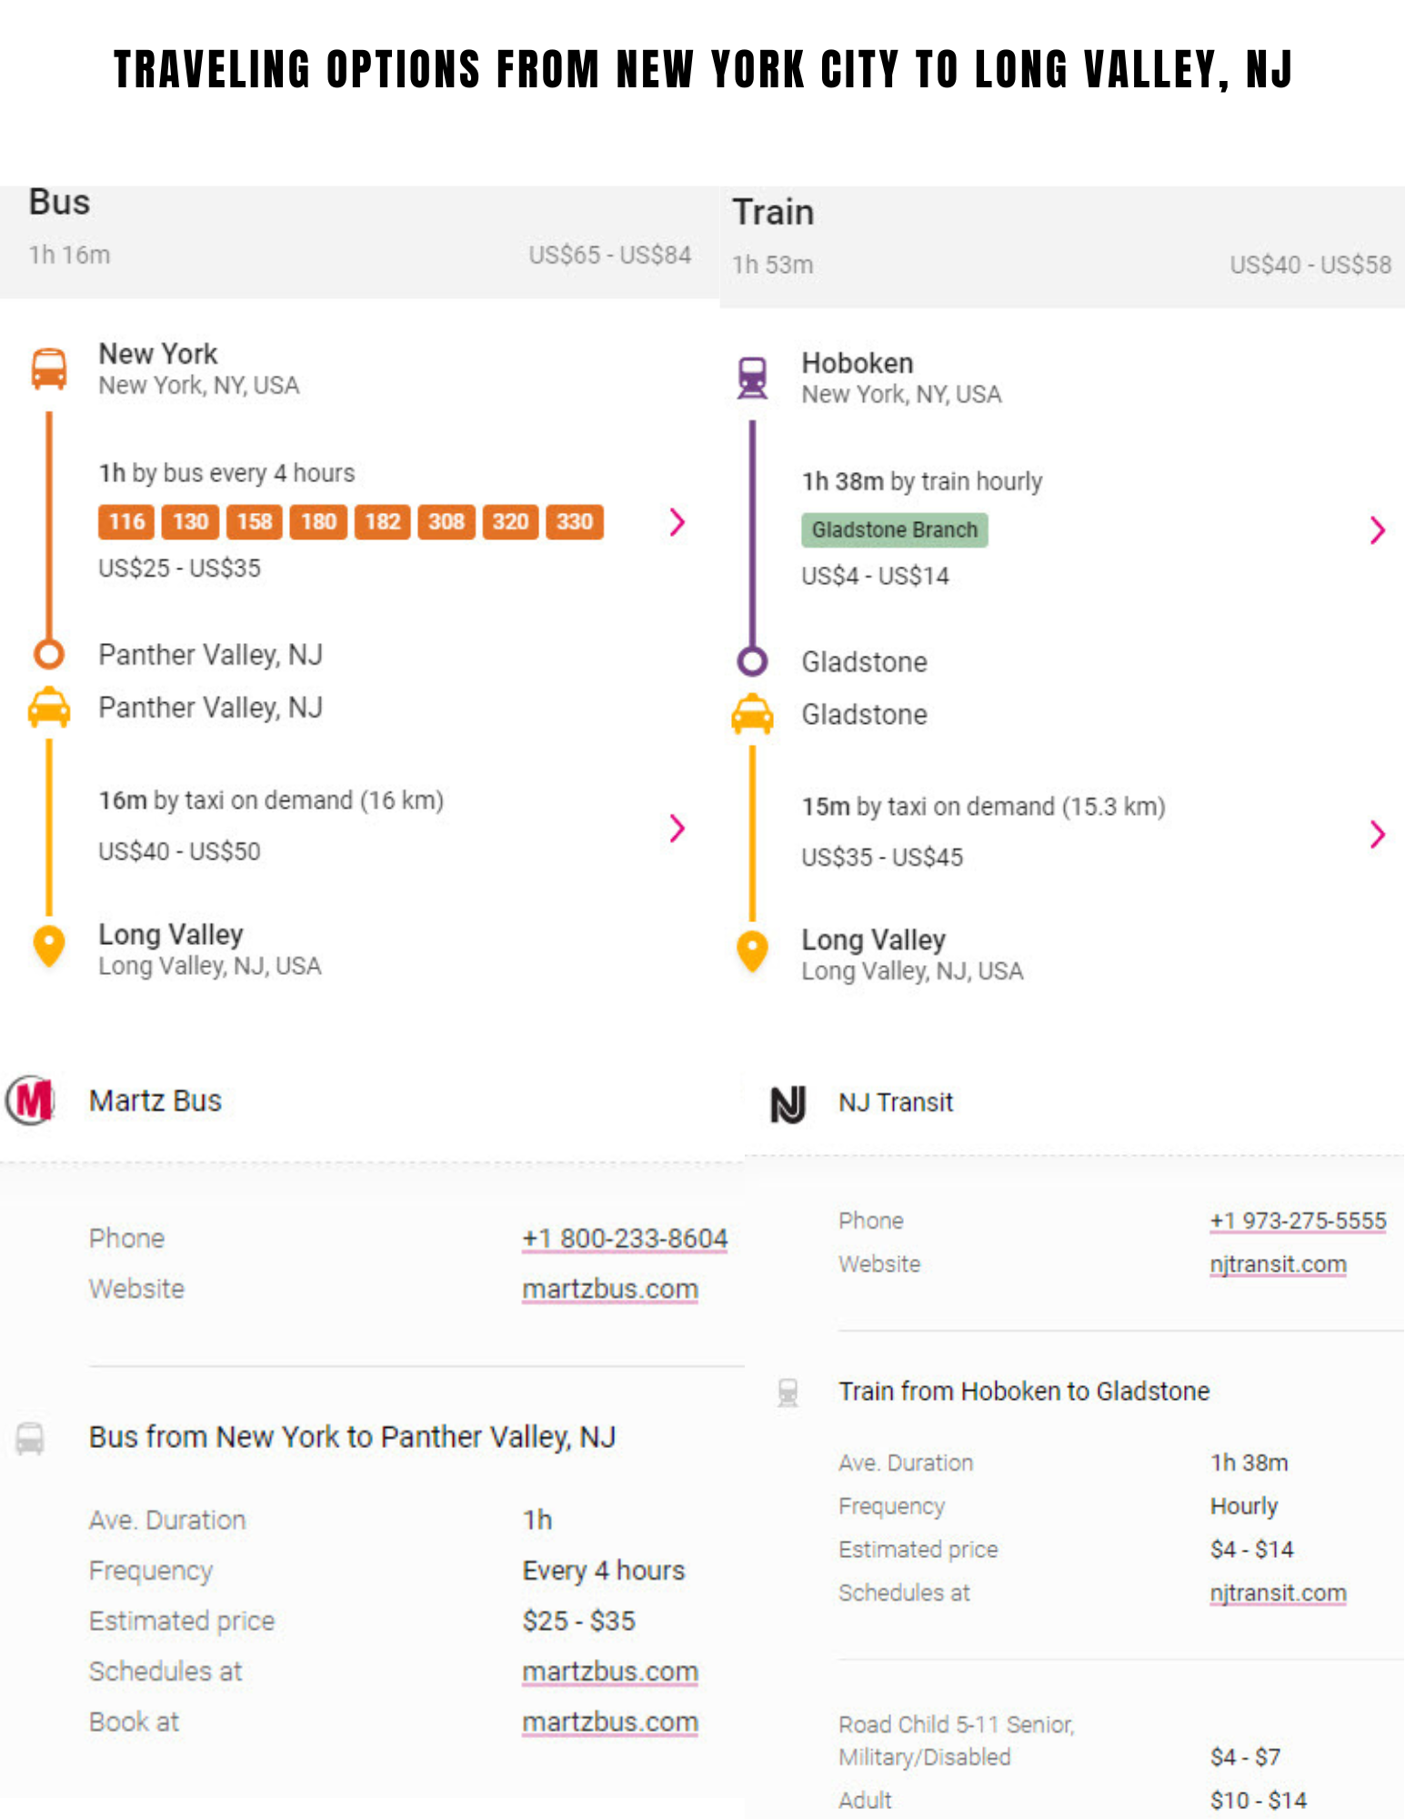This screenshot has height=1819, width=1405.
Task: Click the 'US$40 - US$50' taxi fare
Action: click(179, 851)
